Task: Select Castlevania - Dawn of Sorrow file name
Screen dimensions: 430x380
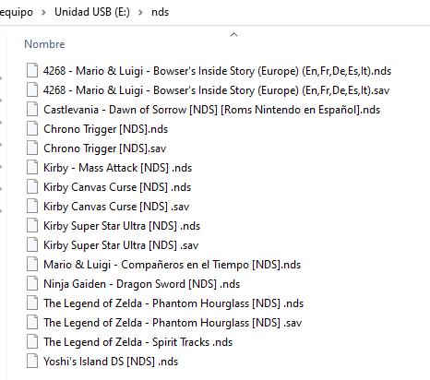Action: [212, 110]
